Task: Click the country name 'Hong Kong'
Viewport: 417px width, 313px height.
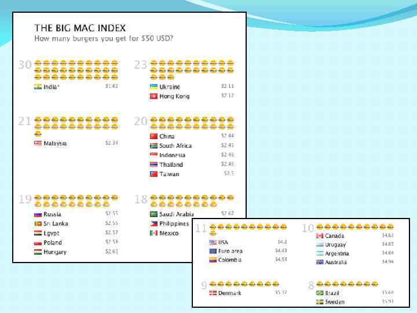Action: (x=174, y=96)
